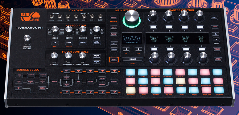Click the CLOCK output jack

pos(100,17)
